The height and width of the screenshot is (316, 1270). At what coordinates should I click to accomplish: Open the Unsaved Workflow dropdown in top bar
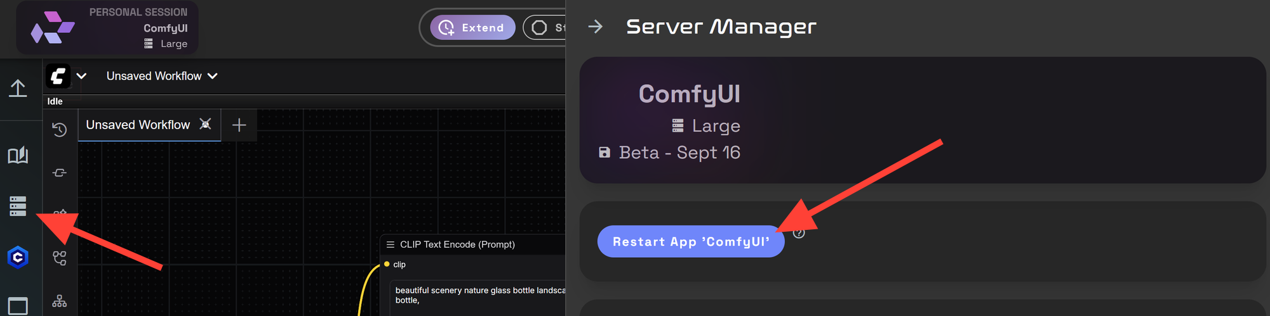point(162,76)
